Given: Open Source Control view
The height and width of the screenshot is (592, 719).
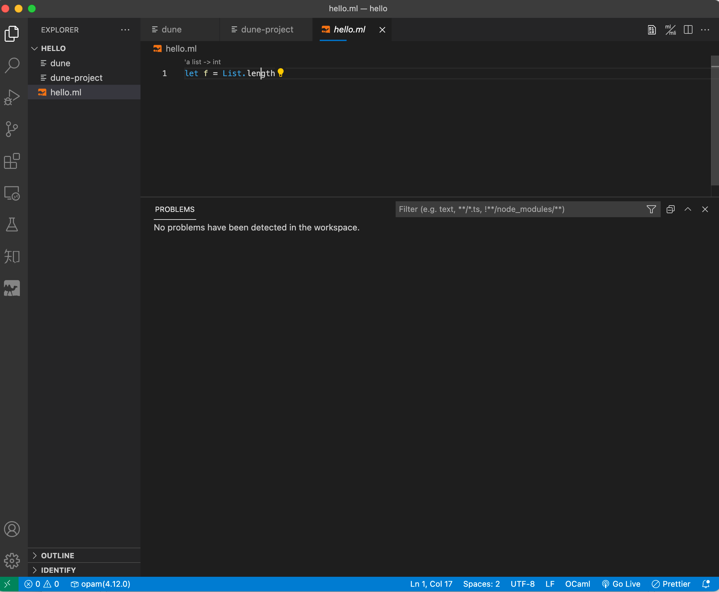Looking at the screenshot, I should 12,129.
